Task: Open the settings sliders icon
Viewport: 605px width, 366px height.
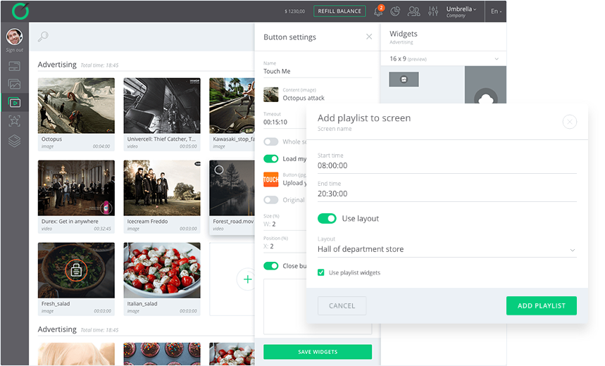Action: [x=432, y=11]
